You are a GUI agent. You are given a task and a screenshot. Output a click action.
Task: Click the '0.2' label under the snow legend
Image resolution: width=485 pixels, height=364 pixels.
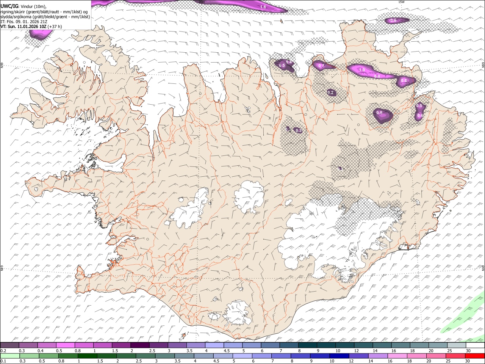point(3,350)
